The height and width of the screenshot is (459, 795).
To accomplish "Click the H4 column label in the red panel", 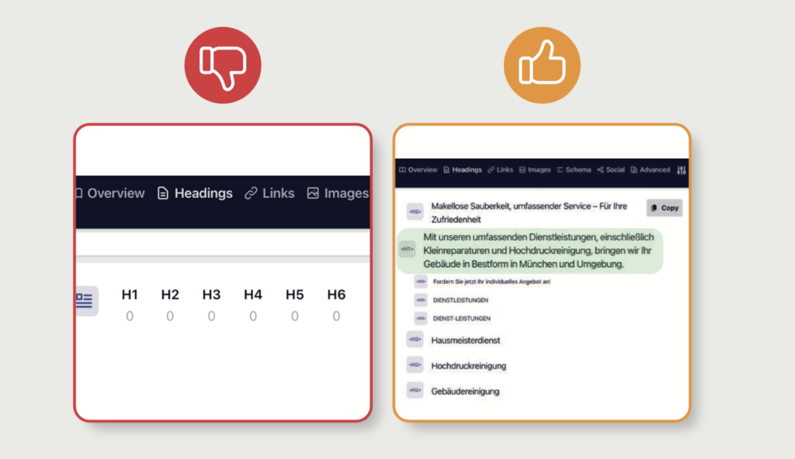I will tap(253, 294).
